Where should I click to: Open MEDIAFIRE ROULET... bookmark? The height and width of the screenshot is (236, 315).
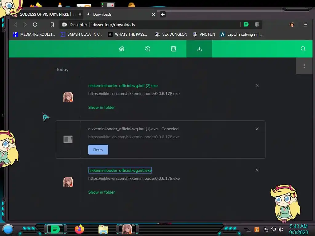[34, 34]
